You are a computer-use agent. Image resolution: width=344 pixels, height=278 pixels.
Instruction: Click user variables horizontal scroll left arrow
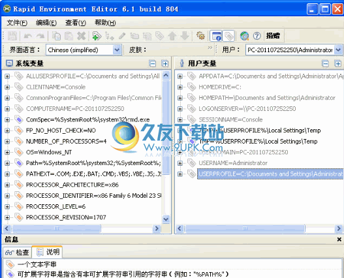[180, 228]
